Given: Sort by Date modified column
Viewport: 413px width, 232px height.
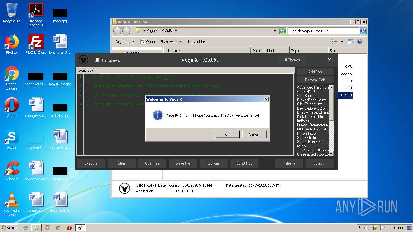Looking at the screenshot, I should [x=270, y=51].
